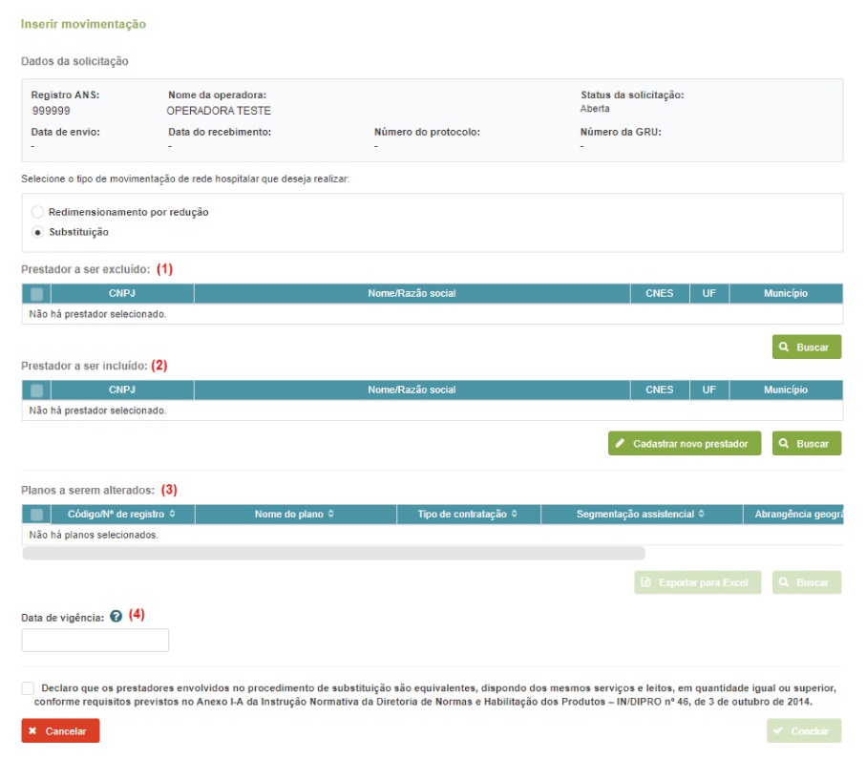The image size is (866, 780).
Task: Click Buscar under Prestador a ser incluído
Action: [807, 444]
